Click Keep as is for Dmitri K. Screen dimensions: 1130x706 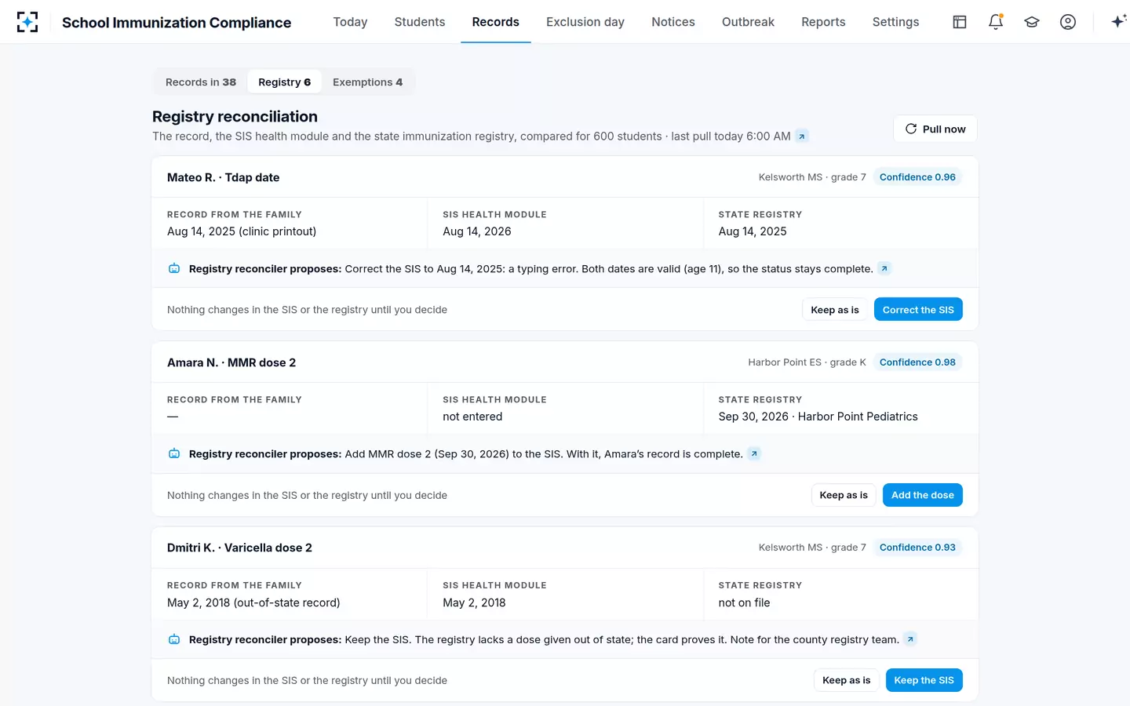click(847, 680)
